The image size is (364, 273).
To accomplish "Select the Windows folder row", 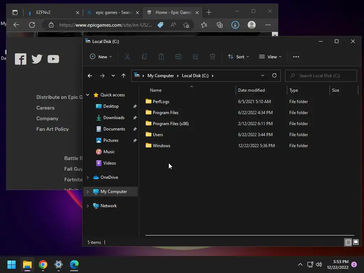I will coord(162,145).
